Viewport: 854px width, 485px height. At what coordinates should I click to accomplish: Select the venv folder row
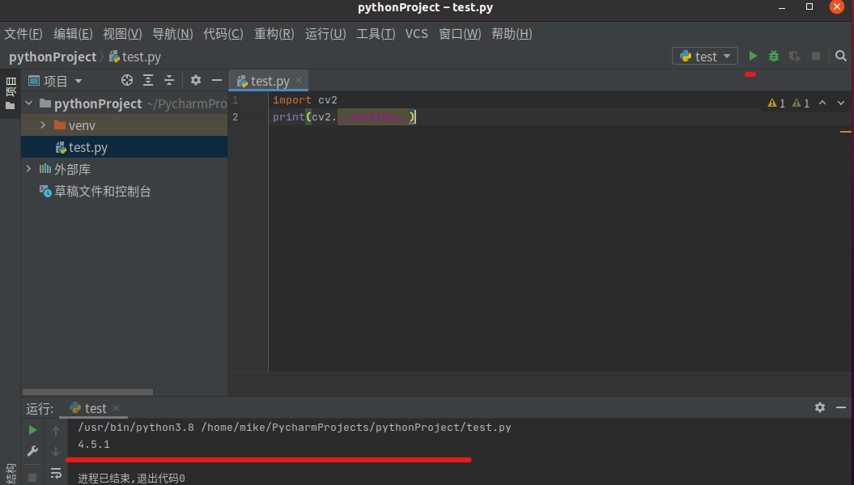pos(124,125)
